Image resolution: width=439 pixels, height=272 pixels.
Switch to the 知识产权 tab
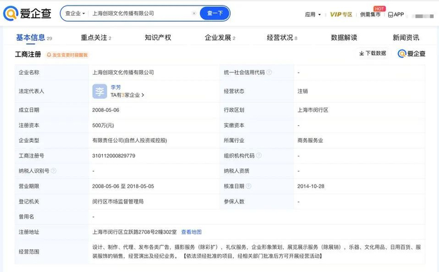pos(158,38)
